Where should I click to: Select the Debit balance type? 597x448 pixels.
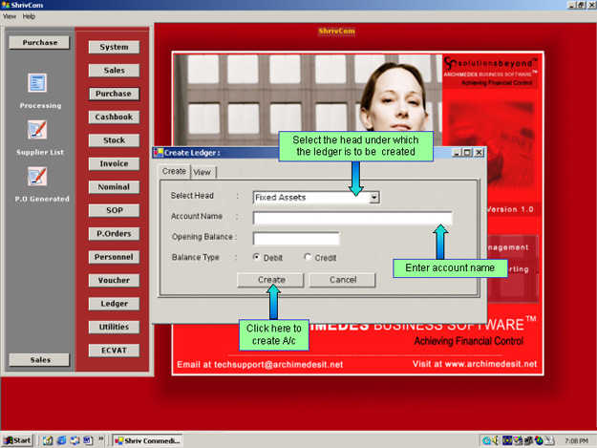[x=258, y=258]
